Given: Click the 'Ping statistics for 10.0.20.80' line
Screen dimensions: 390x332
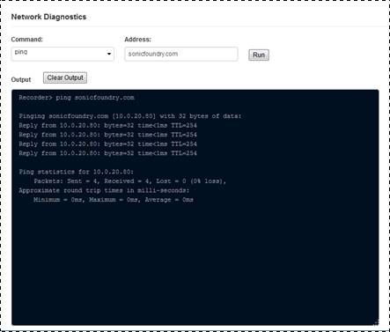Looking at the screenshot, I should (76, 172).
